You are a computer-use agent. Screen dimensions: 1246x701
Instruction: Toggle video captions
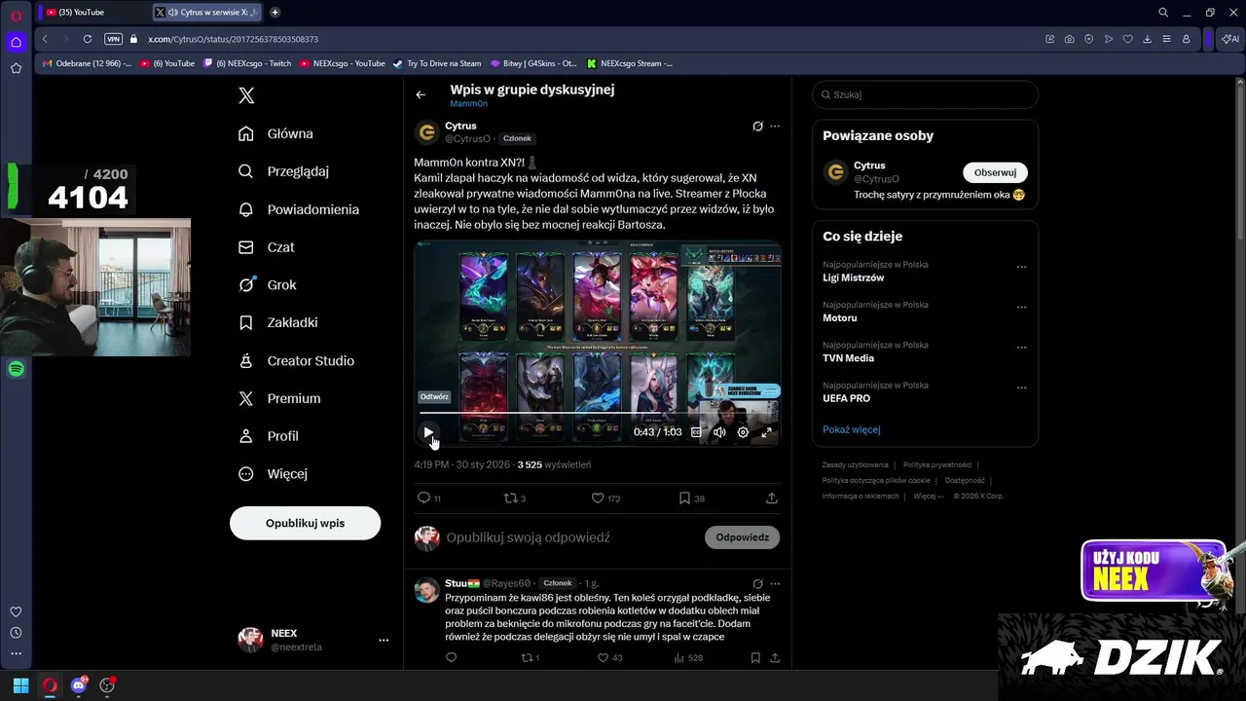pyautogui.click(x=696, y=432)
